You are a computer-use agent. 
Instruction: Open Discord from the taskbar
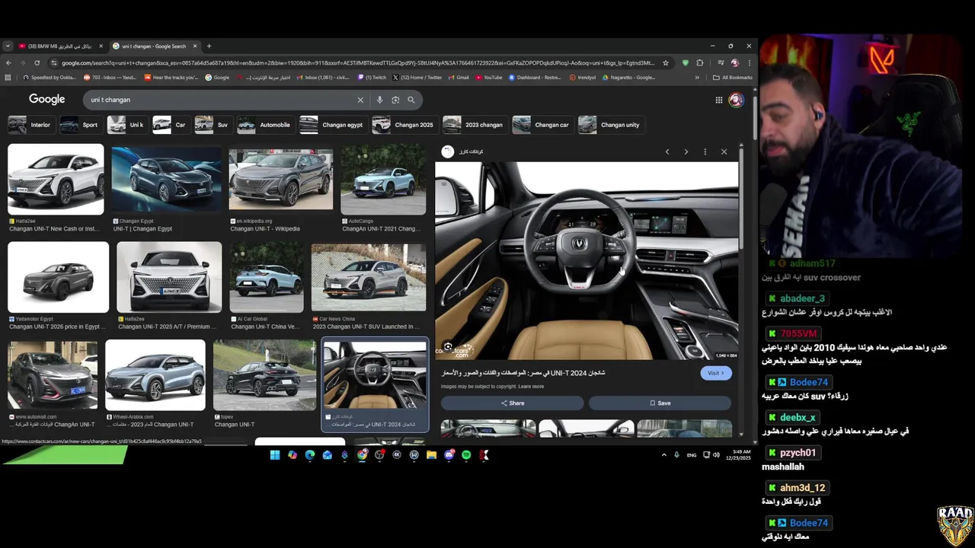pos(449,455)
